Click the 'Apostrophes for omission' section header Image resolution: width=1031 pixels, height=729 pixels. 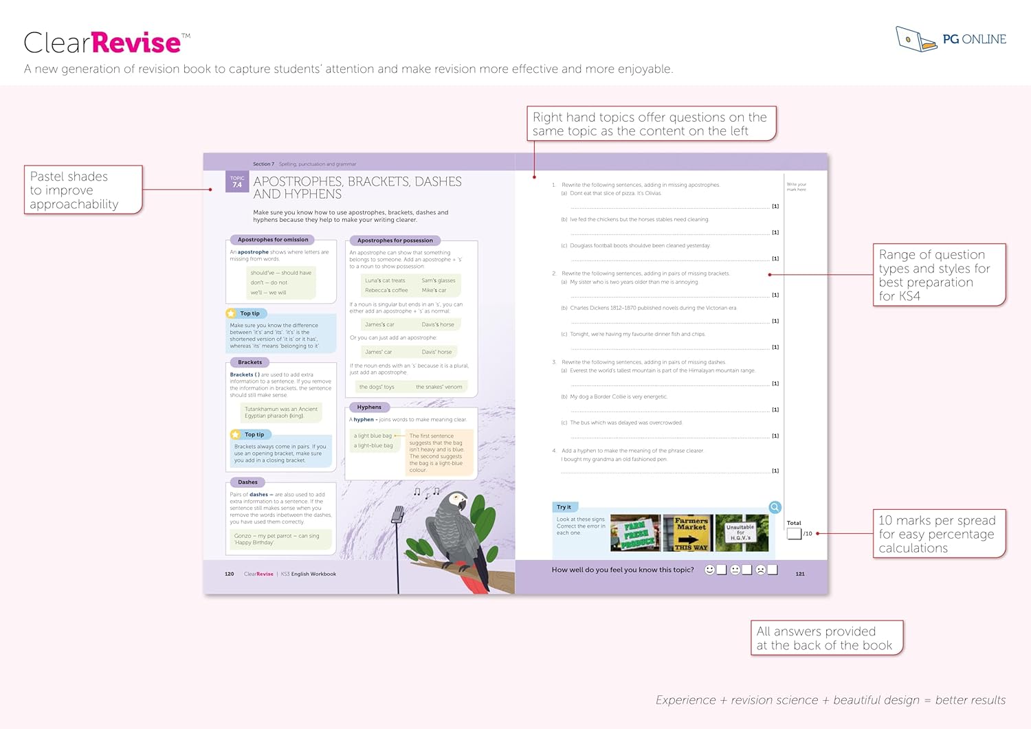(x=273, y=240)
